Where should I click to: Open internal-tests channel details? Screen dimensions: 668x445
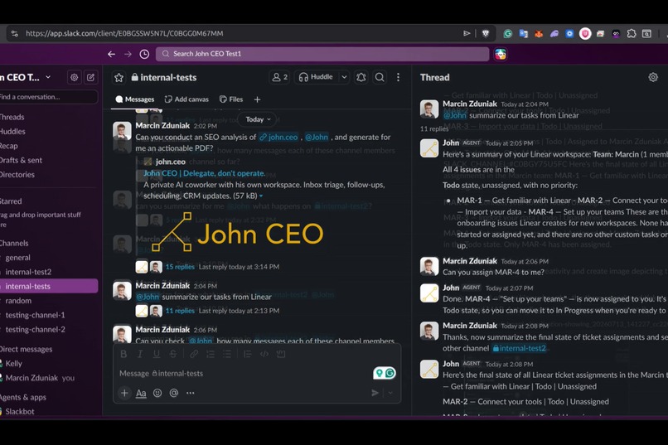[164, 78]
